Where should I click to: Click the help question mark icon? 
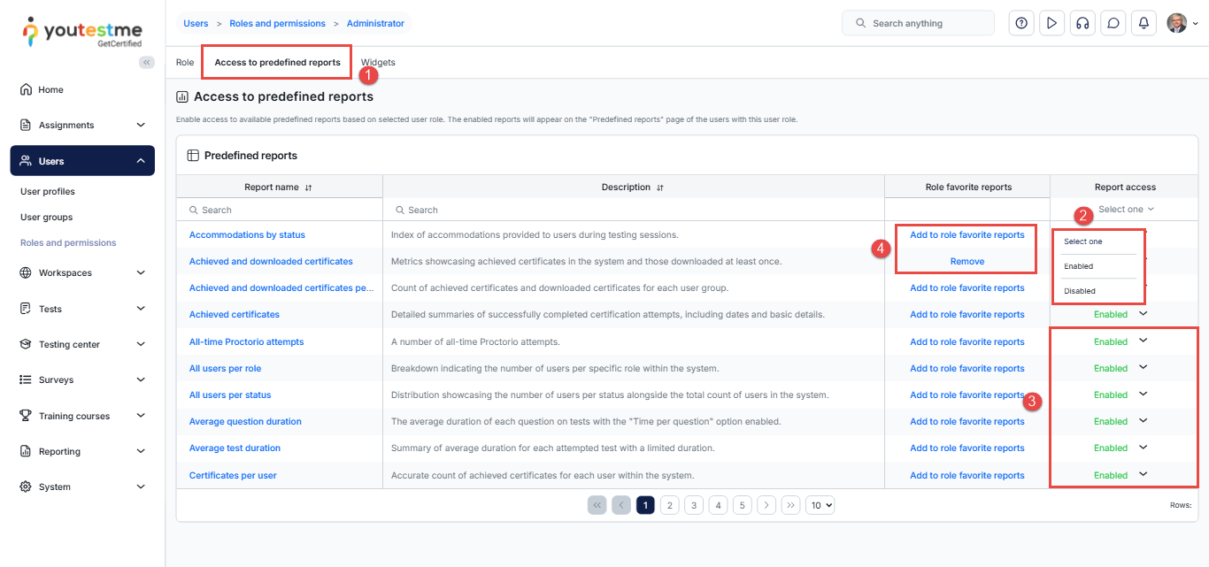tap(1021, 24)
